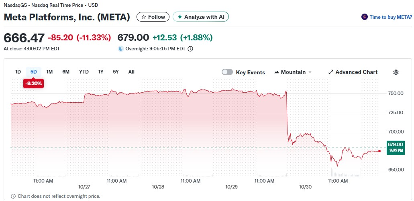This screenshot has height=201, width=414.
Task: Expand the Mountain chart type dropdown
Action: 293,72
